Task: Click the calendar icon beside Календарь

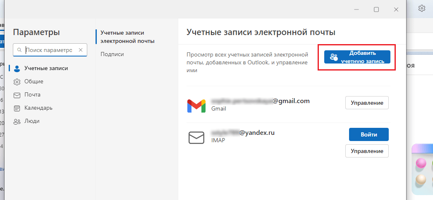Action: coord(17,108)
